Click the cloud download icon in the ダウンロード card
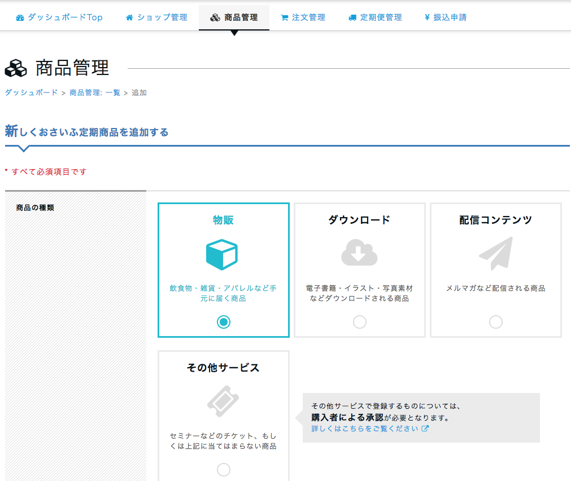This screenshot has height=481, width=571. (359, 252)
